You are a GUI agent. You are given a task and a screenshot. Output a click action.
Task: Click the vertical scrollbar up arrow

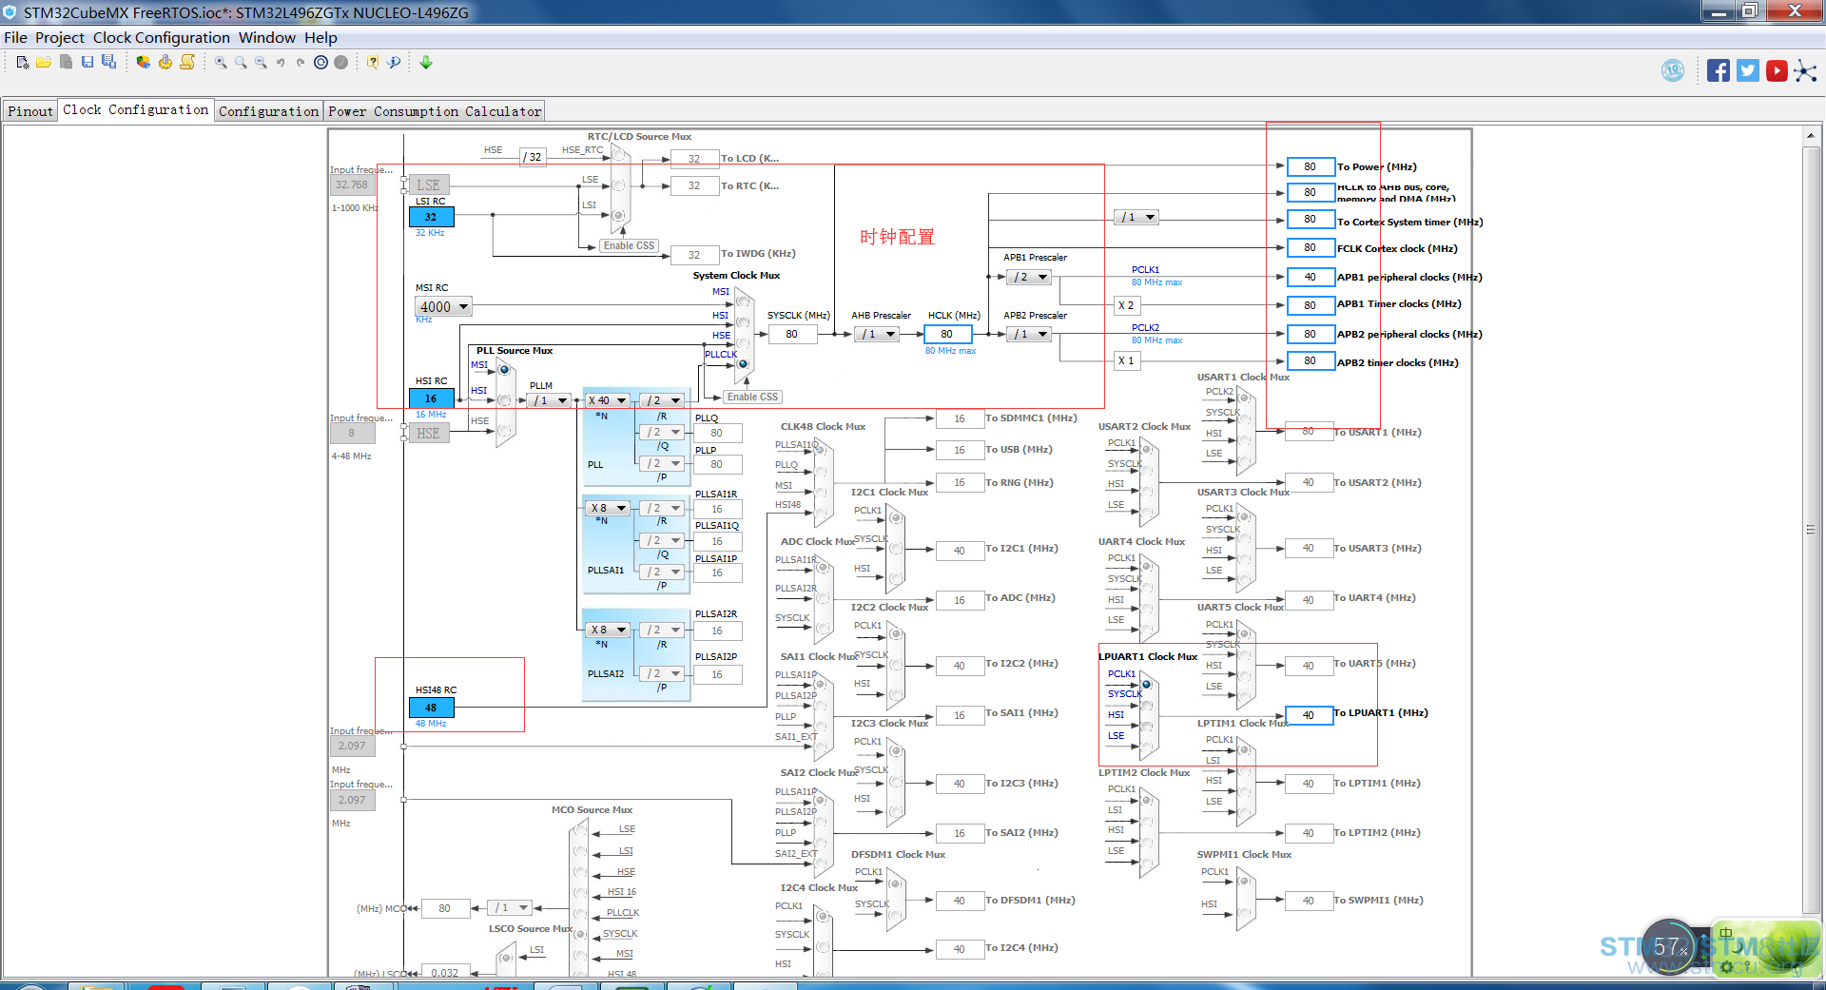tap(1811, 136)
